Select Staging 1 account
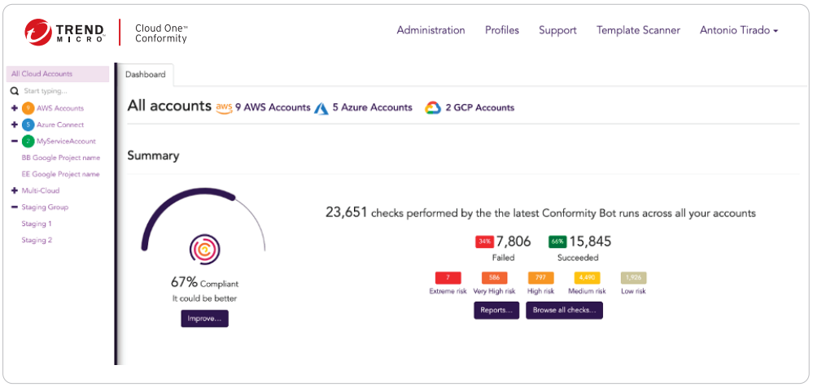Image resolution: width=813 pixels, height=387 pixels. (37, 224)
